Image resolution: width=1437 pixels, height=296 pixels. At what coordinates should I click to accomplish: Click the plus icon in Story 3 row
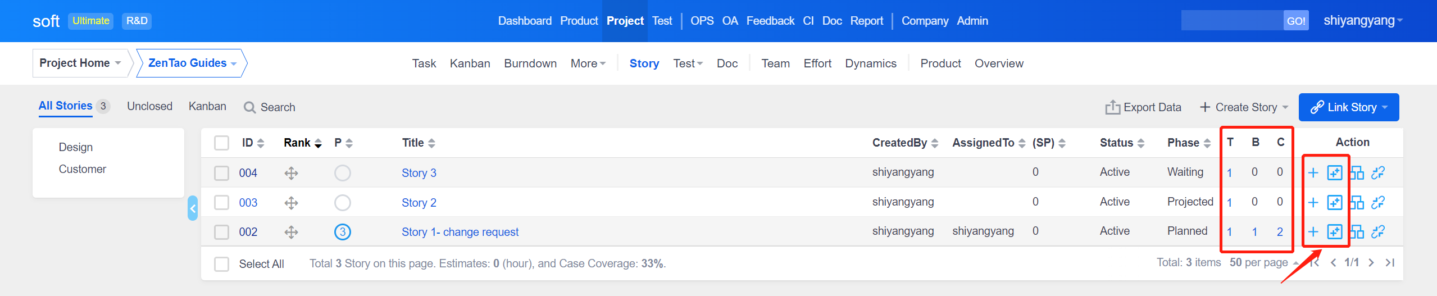(1313, 173)
